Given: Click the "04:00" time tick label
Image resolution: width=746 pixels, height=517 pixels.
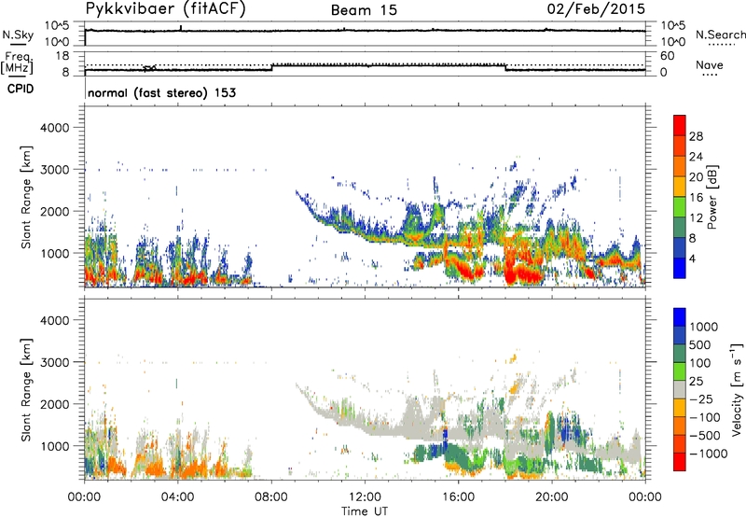Looking at the screenshot, I should [x=177, y=497].
